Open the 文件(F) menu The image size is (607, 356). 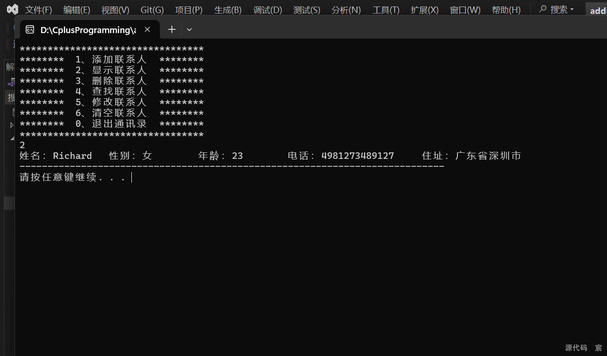pos(38,10)
